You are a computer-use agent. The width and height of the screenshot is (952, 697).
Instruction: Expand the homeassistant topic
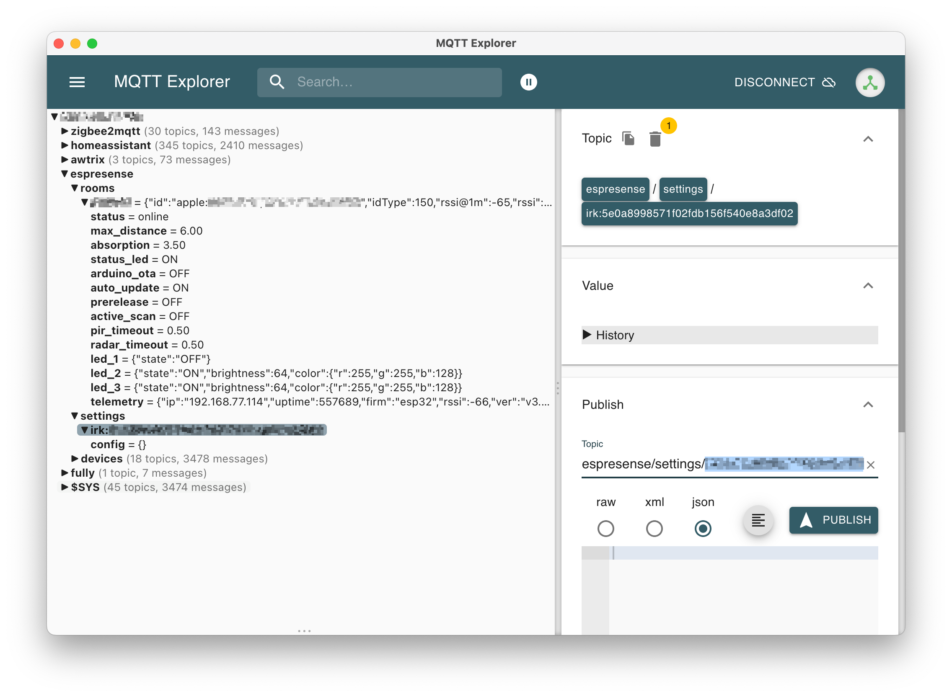65,146
